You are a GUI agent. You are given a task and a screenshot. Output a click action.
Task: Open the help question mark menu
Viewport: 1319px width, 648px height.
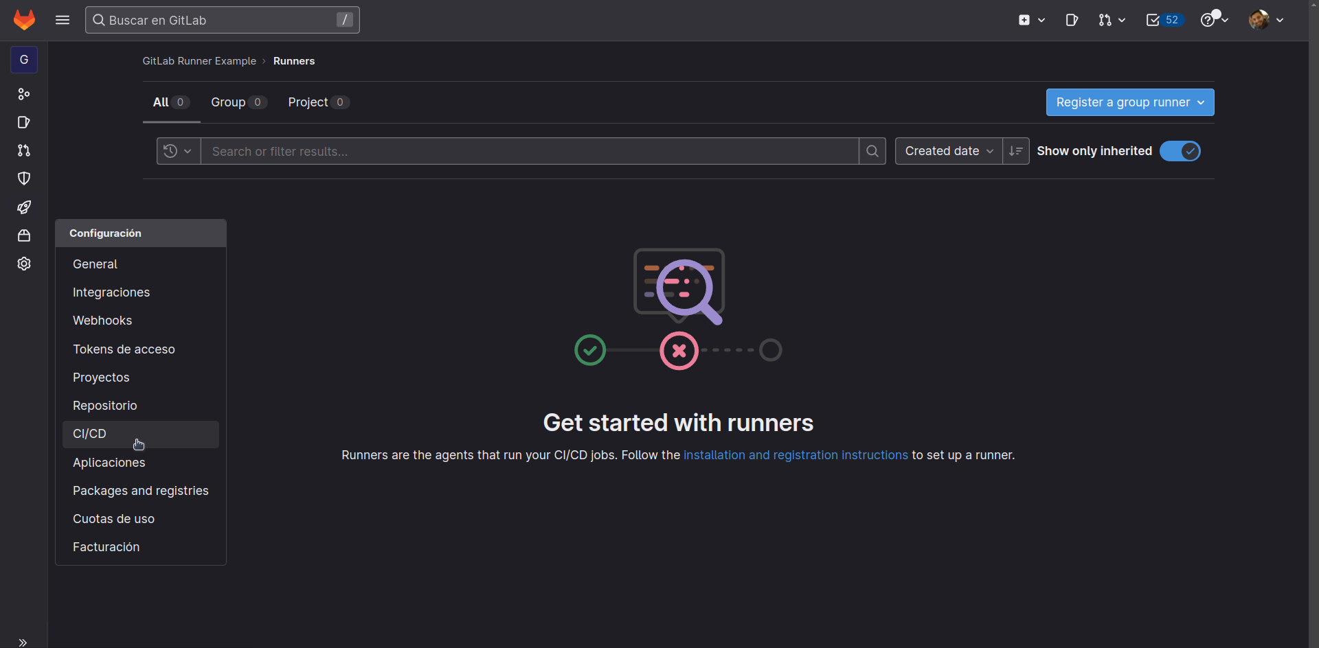click(1214, 20)
